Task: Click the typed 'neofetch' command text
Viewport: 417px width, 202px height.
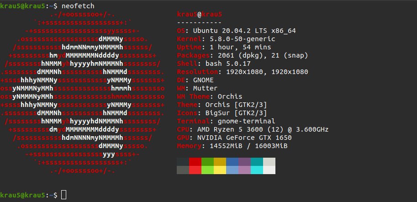Action: click(78, 6)
